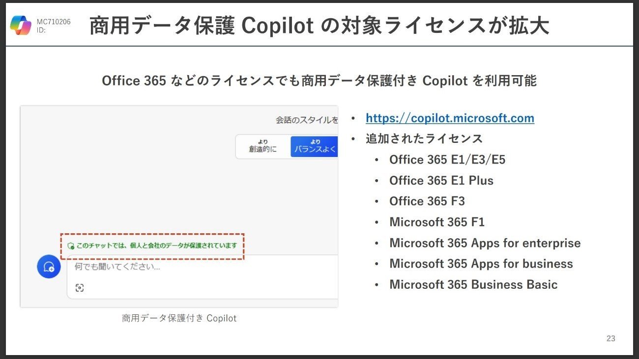Screen dimensions: 639x359
Task: Click the new topic chat bubble icon
Action: tap(49, 267)
